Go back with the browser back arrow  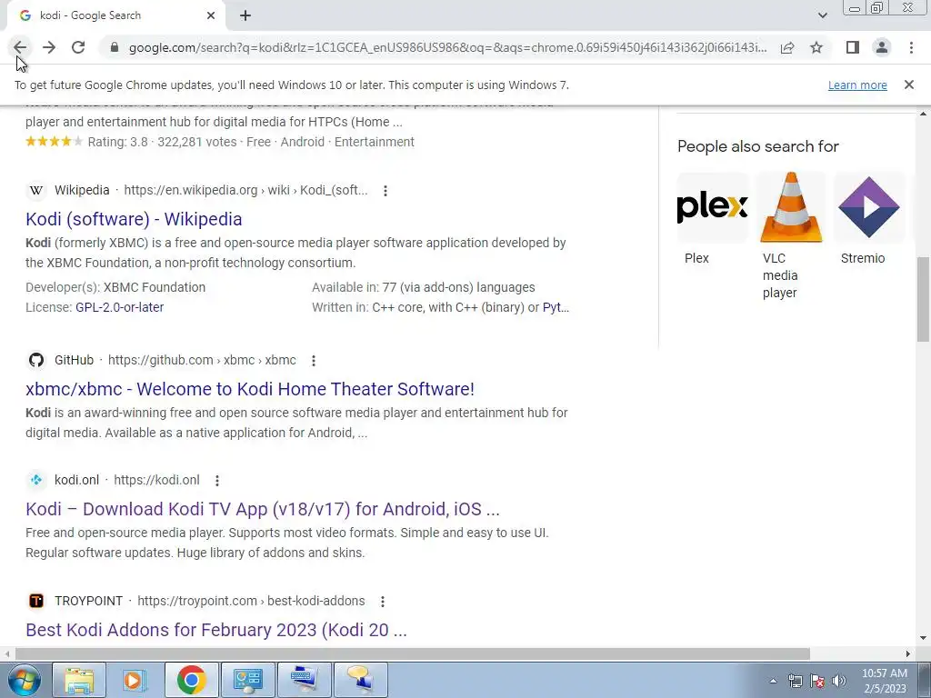[x=20, y=47]
